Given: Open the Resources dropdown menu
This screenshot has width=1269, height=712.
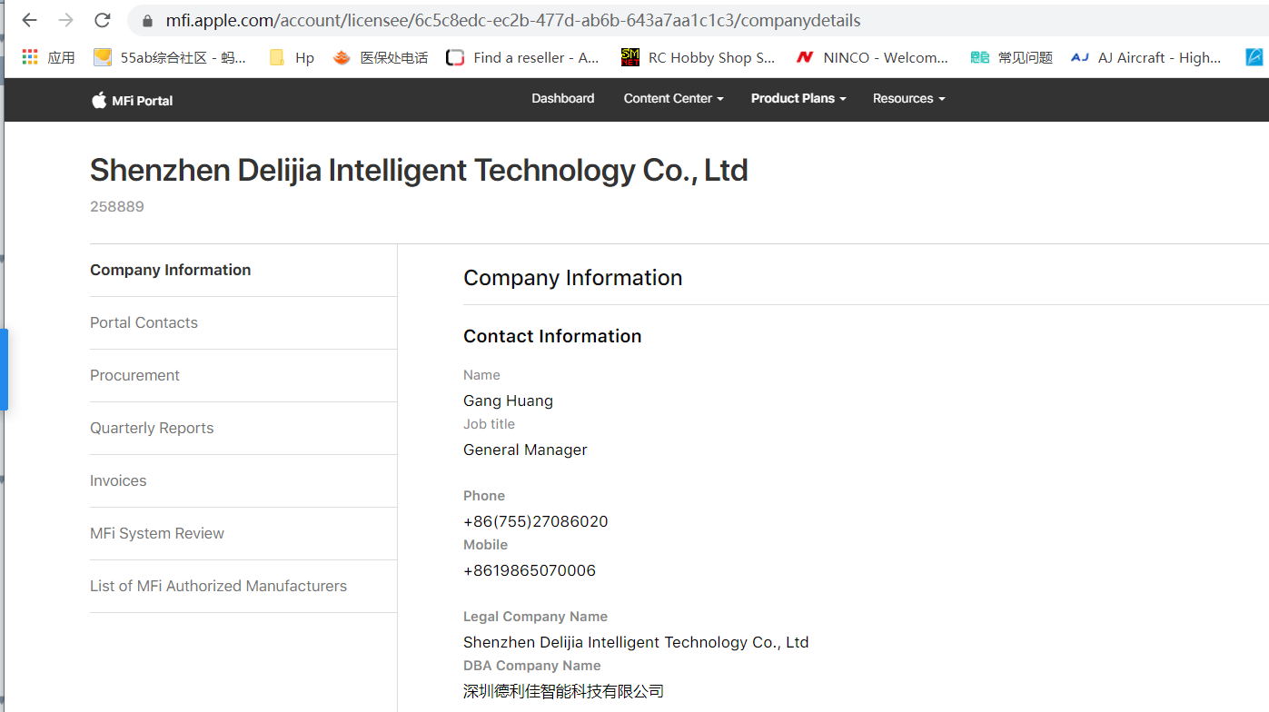Looking at the screenshot, I should [x=908, y=98].
